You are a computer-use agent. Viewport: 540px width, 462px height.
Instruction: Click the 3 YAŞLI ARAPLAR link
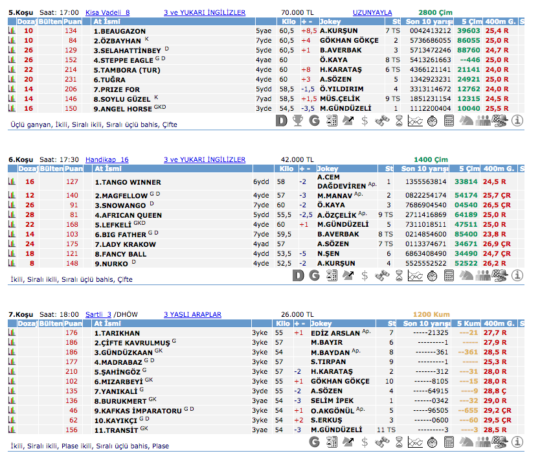[192, 314]
